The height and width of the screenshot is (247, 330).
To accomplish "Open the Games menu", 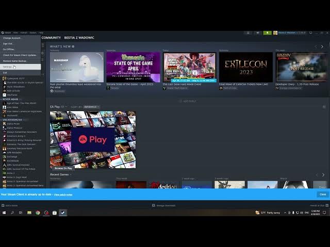I will click(x=33, y=33).
